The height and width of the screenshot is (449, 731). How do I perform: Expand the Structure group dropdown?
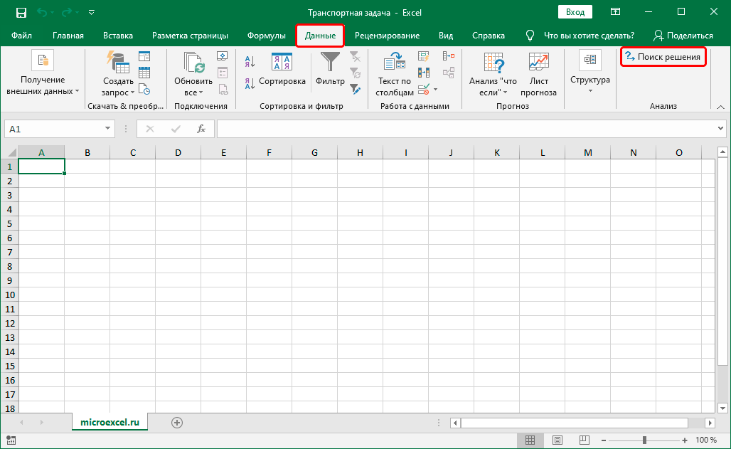click(x=589, y=90)
